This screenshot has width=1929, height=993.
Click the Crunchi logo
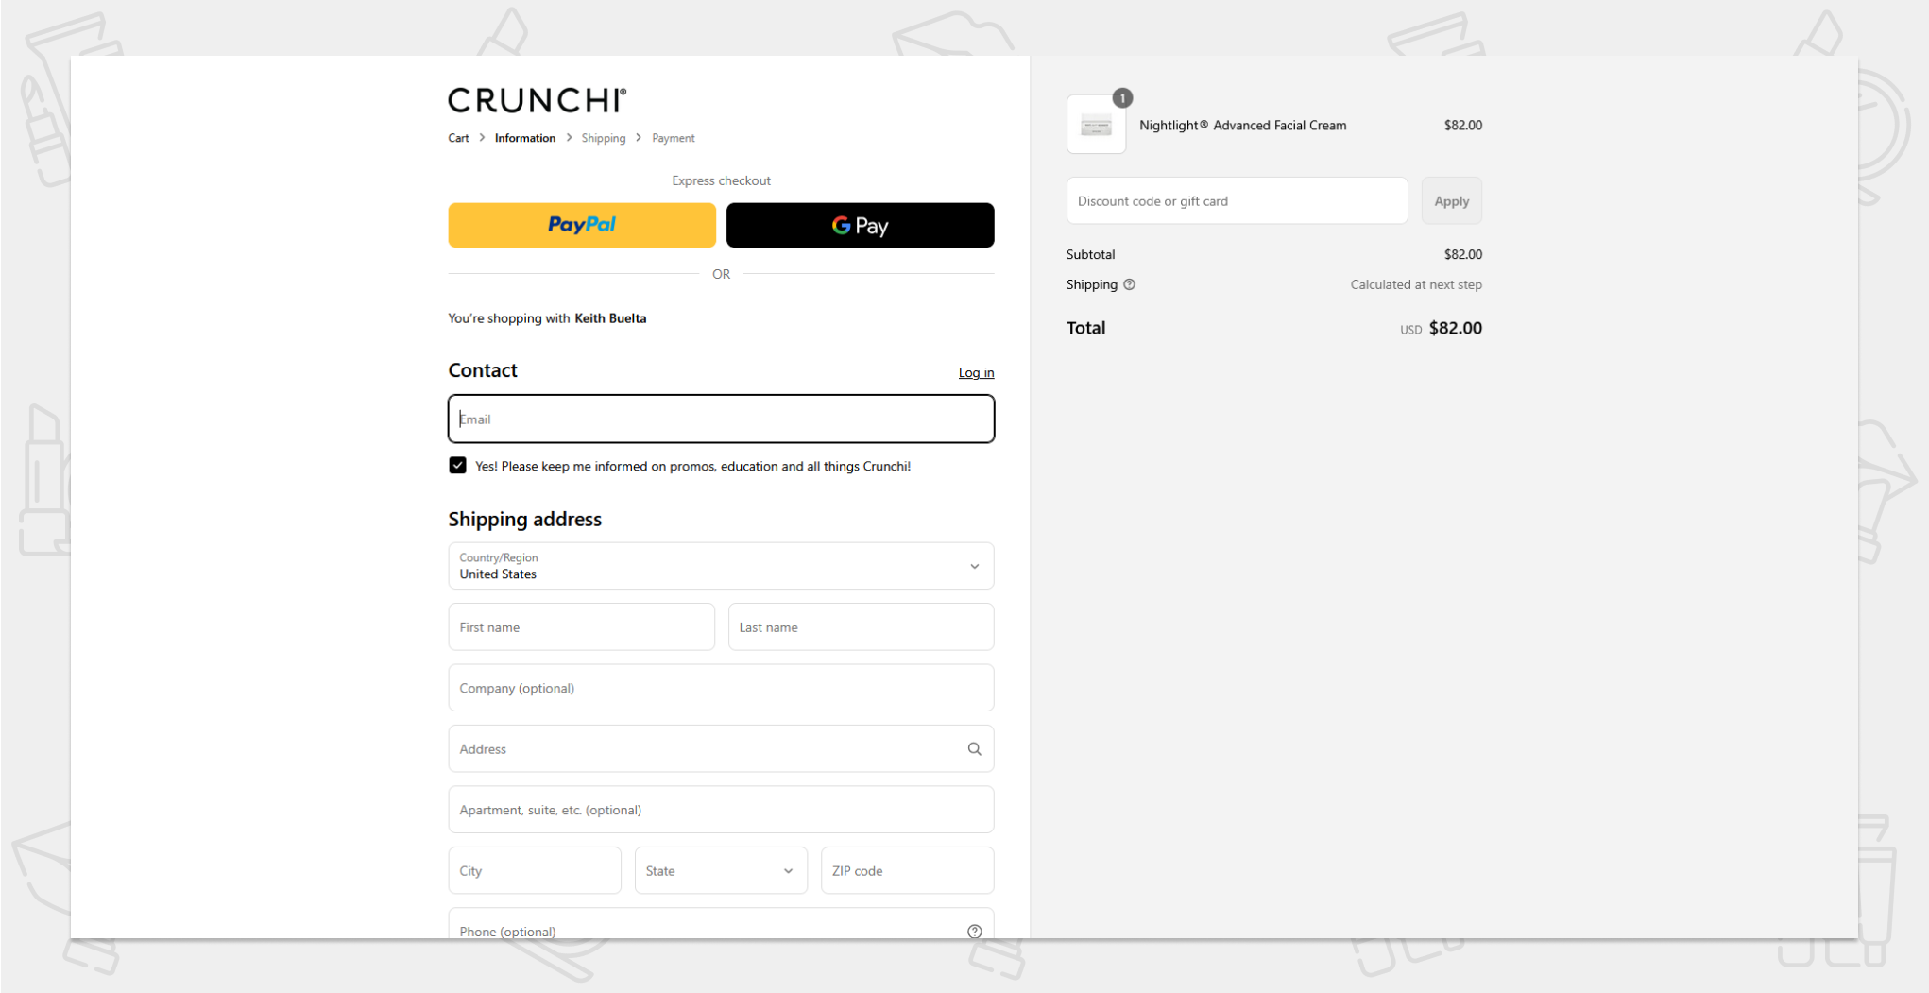[537, 100]
